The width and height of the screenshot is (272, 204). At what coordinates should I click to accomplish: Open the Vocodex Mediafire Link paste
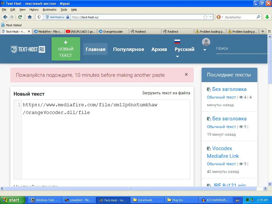click(223, 152)
